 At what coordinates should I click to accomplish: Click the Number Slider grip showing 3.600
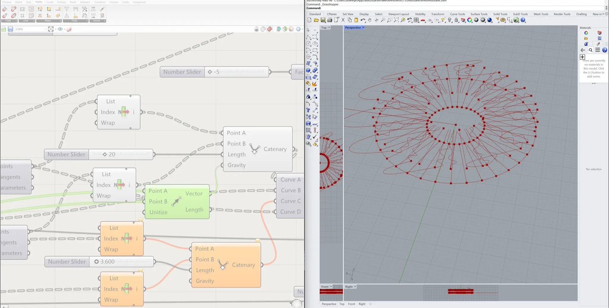click(96, 262)
